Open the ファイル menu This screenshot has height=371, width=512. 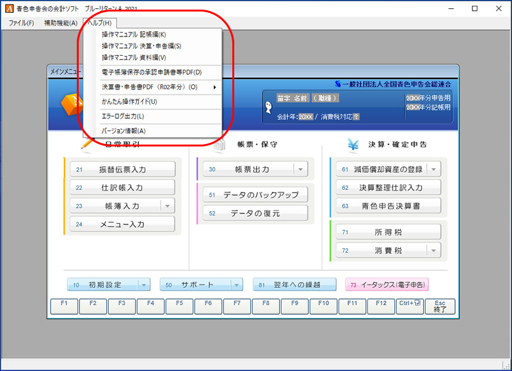tap(21, 23)
